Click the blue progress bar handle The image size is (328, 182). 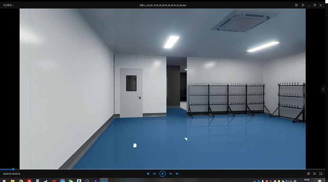click(x=13, y=169)
